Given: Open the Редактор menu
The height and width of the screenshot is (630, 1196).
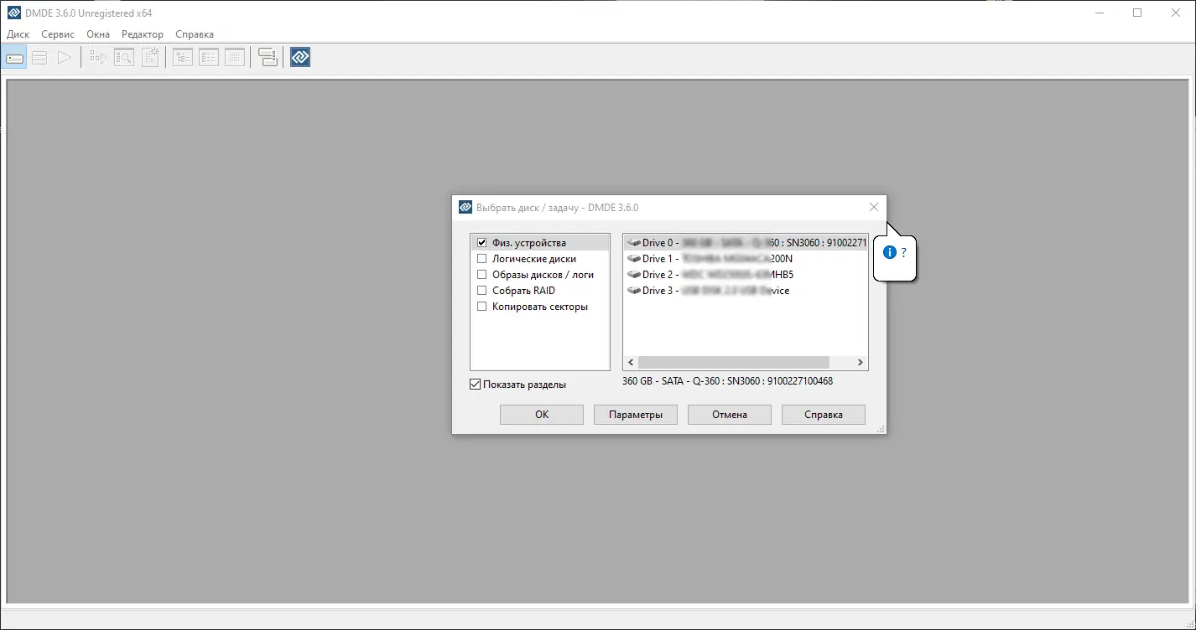Looking at the screenshot, I should click(x=143, y=34).
